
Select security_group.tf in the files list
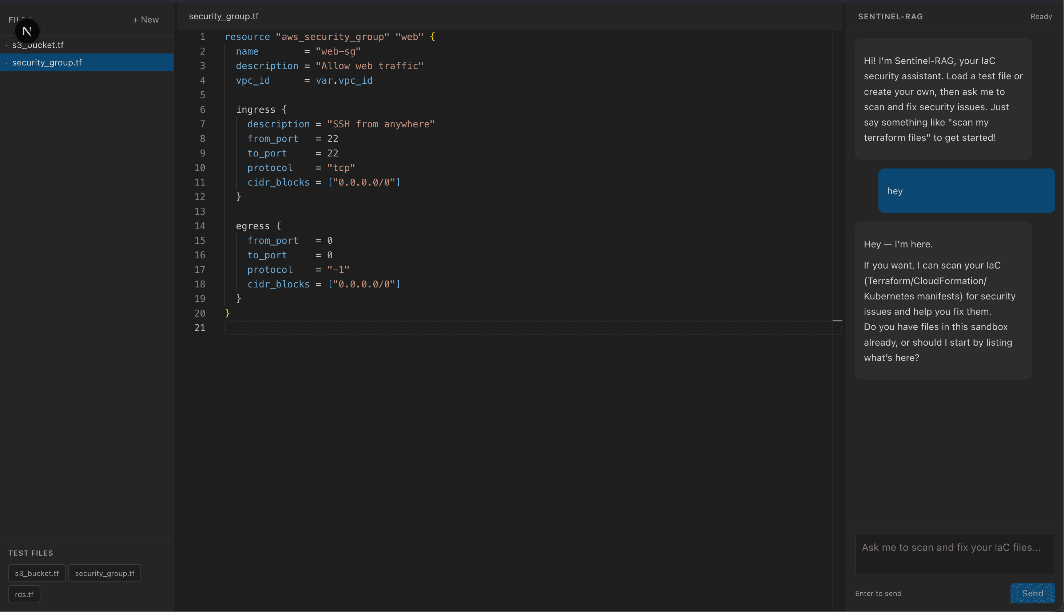coord(47,63)
